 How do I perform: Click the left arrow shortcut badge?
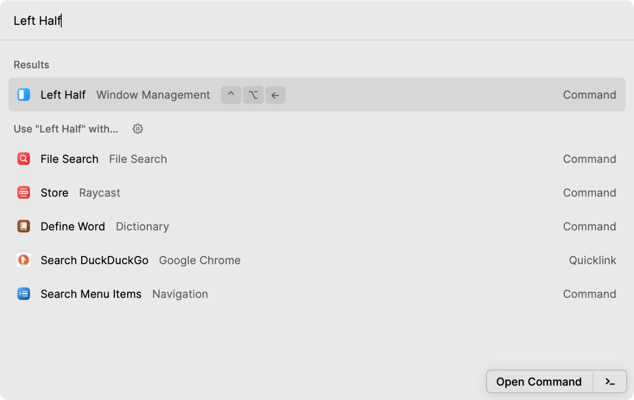(x=275, y=95)
